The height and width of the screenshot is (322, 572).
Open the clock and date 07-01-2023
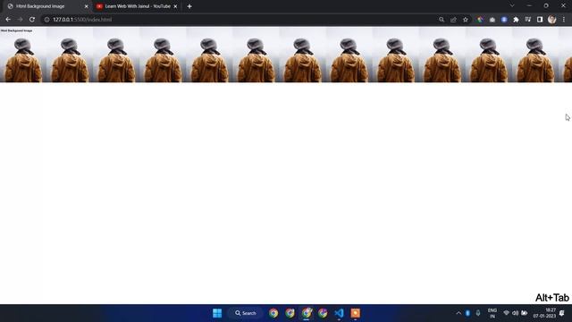pyautogui.click(x=544, y=313)
